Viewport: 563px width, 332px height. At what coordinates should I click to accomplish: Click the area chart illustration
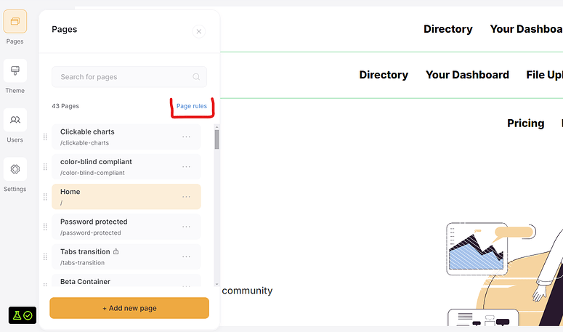[477, 248]
